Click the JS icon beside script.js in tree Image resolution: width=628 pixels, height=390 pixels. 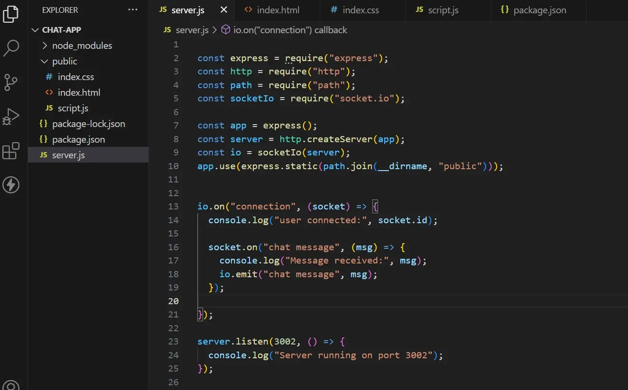(x=49, y=108)
